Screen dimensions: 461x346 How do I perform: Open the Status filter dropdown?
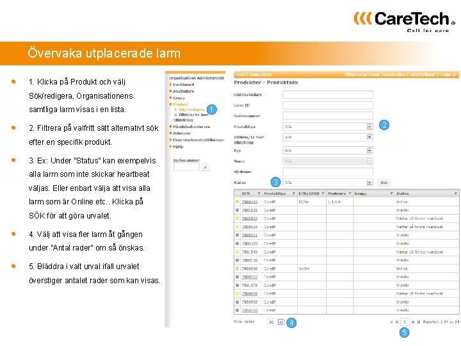pos(369,183)
